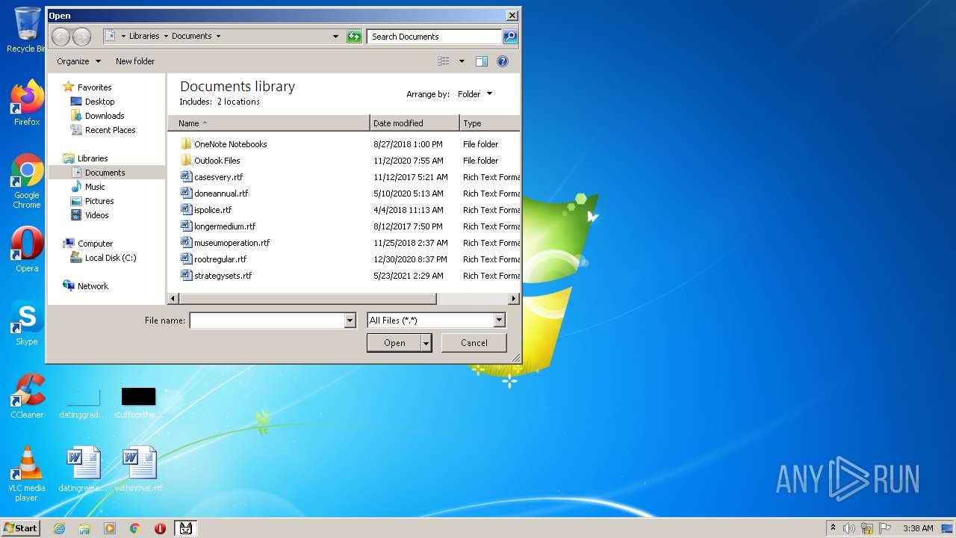Viewport: 956px width, 538px height.
Task: Click Windows Media Player taskbar icon
Action: [x=110, y=528]
